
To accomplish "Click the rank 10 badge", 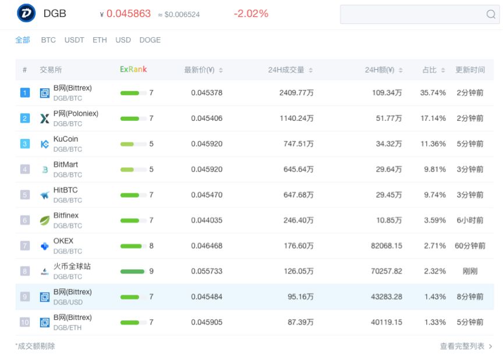I will click(25, 322).
